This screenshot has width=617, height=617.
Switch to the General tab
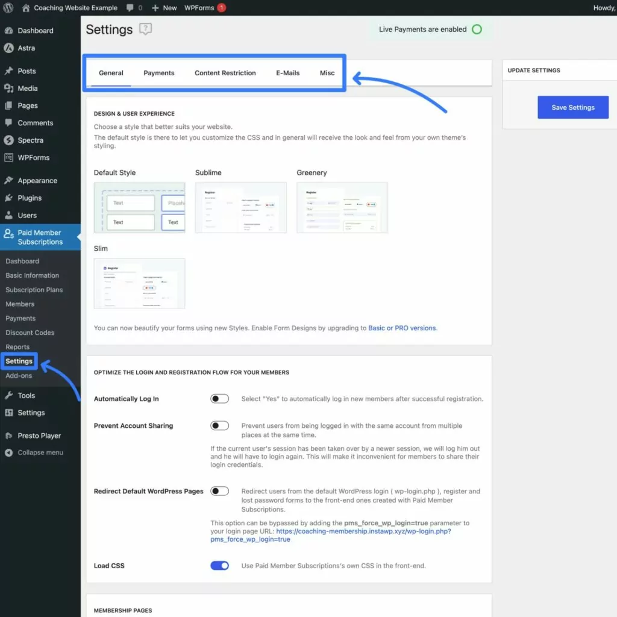click(x=111, y=73)
